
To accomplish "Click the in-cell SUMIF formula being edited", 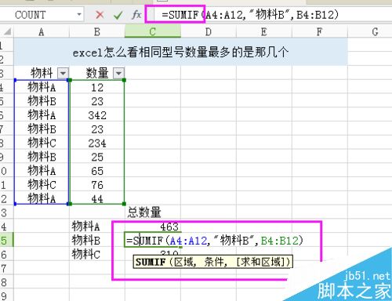I will [215, 241].
